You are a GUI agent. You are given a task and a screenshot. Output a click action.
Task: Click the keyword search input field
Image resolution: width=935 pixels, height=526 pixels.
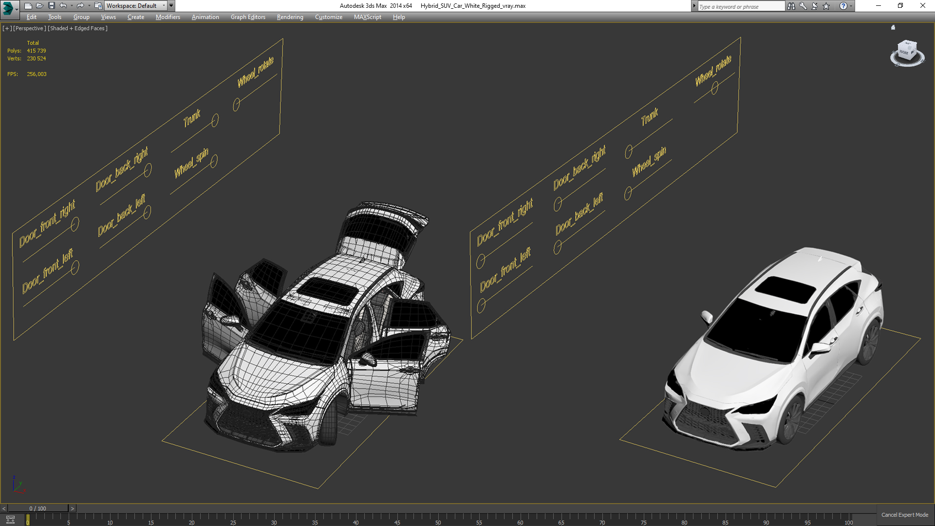[x=740, y=6]
